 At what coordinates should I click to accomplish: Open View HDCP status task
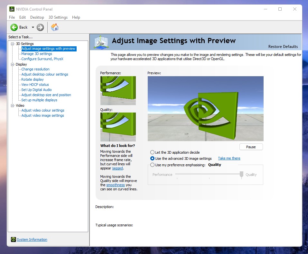tap(35, 85)
